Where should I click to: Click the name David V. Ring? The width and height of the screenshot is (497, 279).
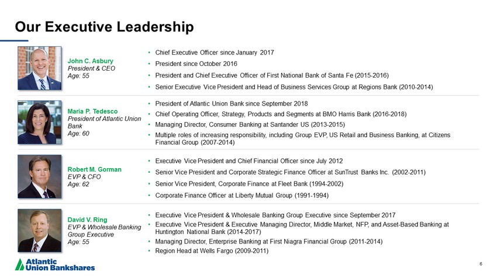click(88, 220)
